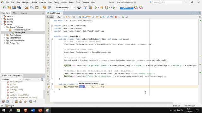Open Brave browser from the taskbar
Screen dimensions: 202x113
click(26, 110)
